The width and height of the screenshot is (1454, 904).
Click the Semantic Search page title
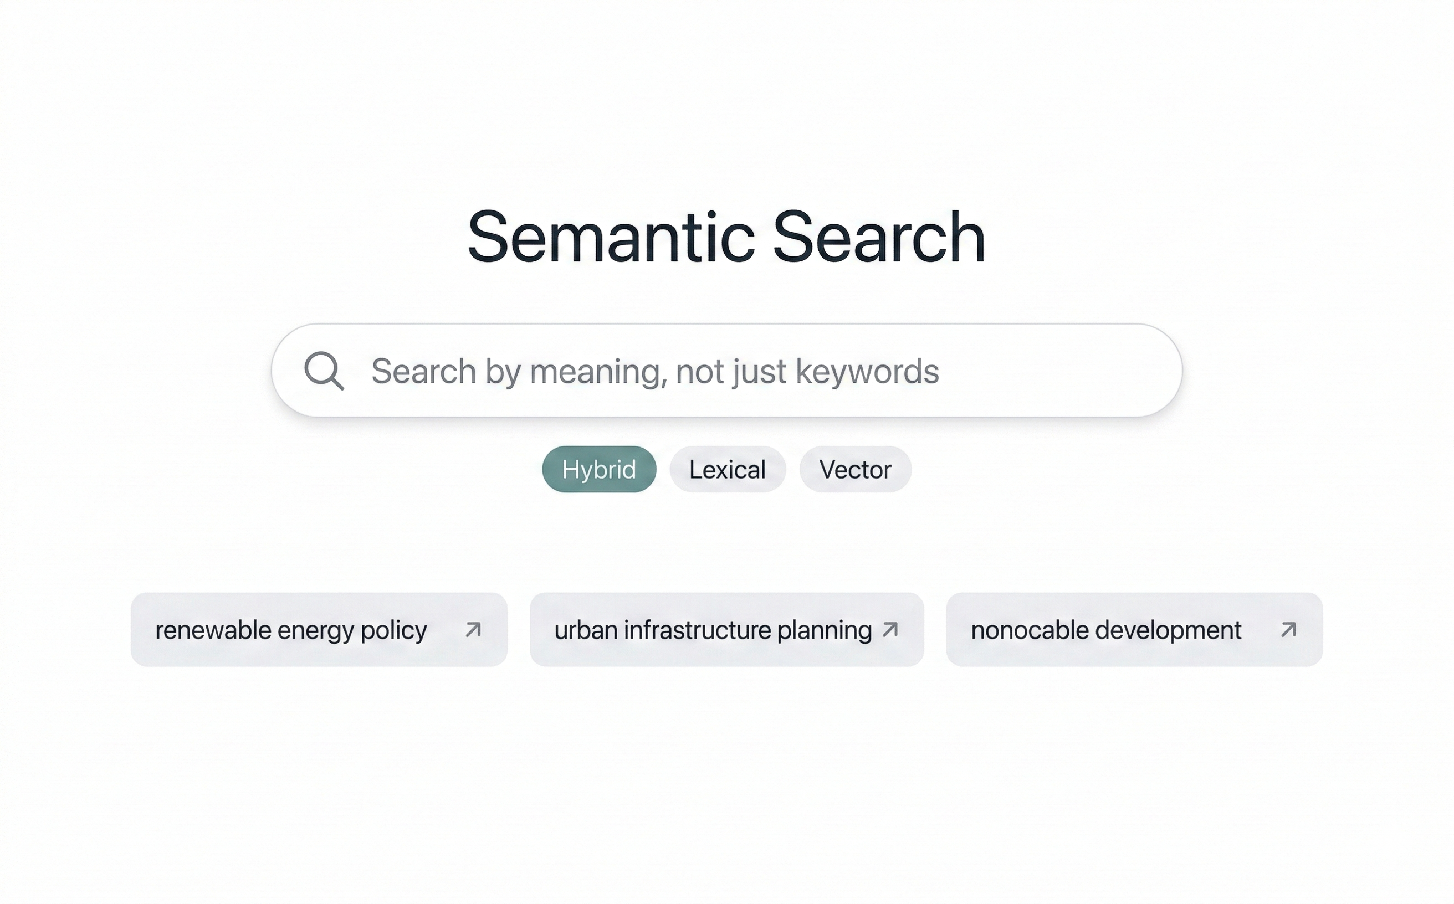click(x=726, y=237)
